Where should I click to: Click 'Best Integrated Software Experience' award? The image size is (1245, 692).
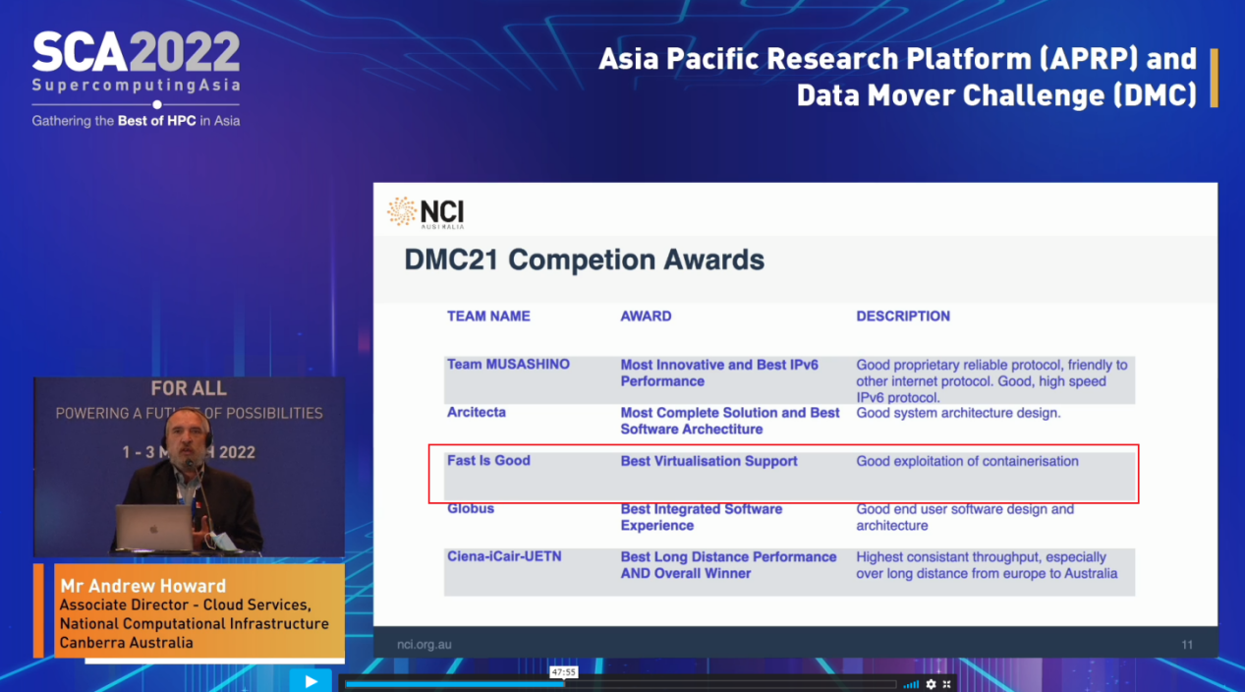702,517
